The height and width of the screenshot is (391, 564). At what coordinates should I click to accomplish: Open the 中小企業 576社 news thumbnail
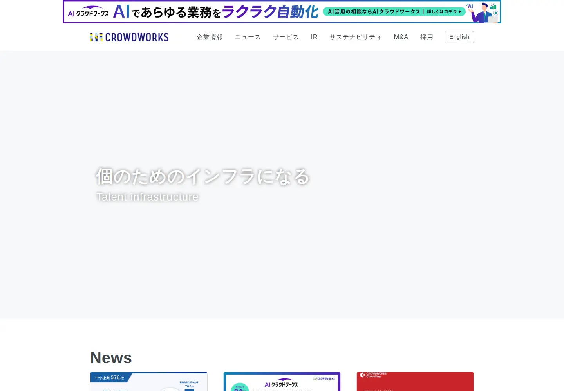149,382
